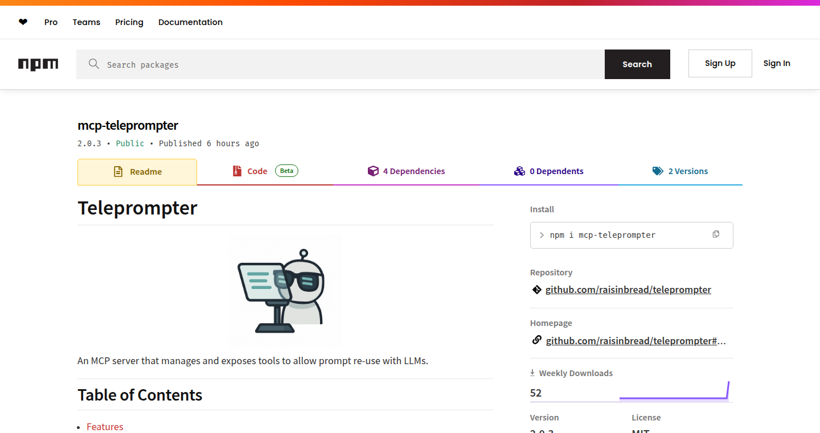Screen dimensions: 820x433
Task: Open the Teams menu link
Action: tap(87, 22)
